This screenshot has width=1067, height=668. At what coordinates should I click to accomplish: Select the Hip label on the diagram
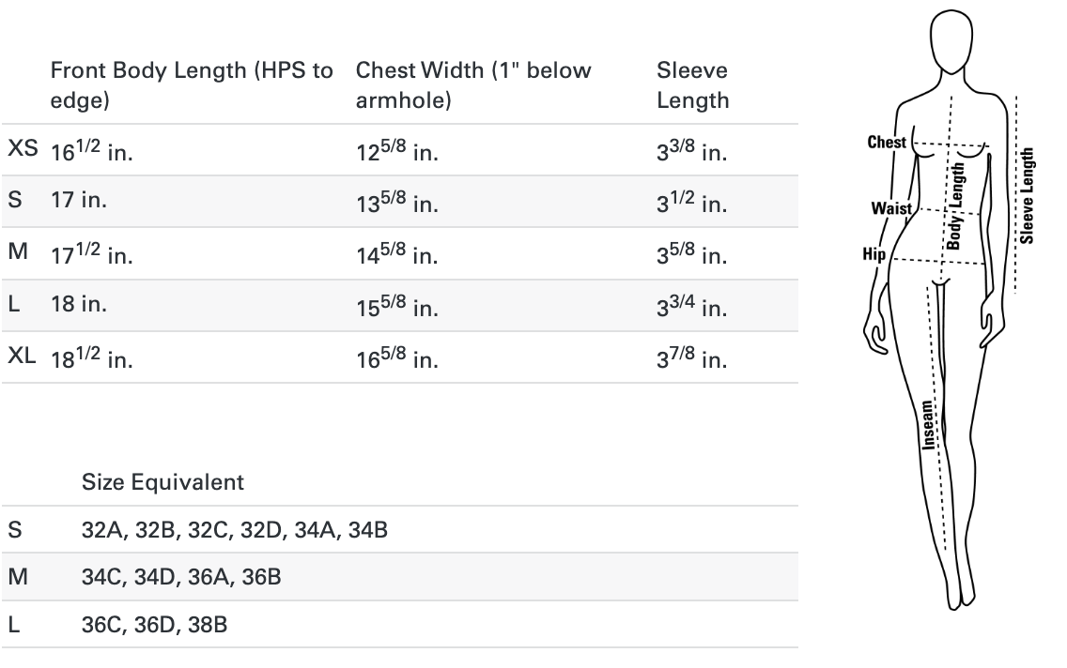coord(874,254)
